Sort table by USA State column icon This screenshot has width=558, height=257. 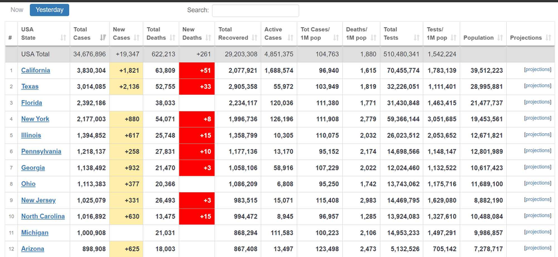click(x=63, y=38)
